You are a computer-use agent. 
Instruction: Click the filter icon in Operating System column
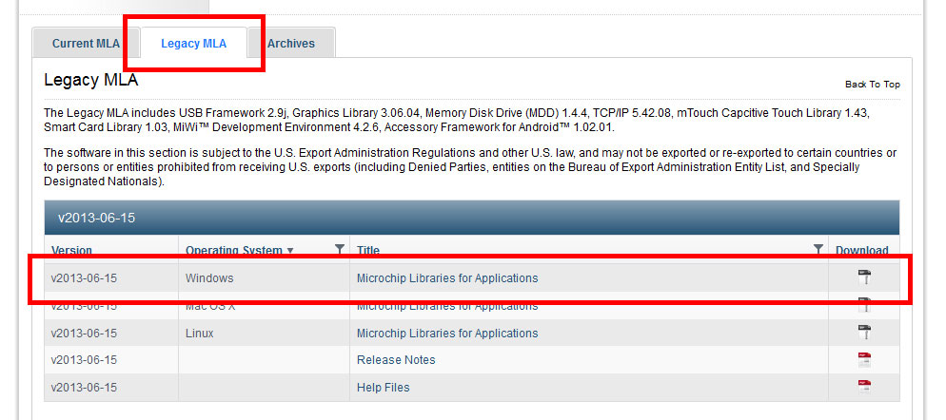[340, 250]
